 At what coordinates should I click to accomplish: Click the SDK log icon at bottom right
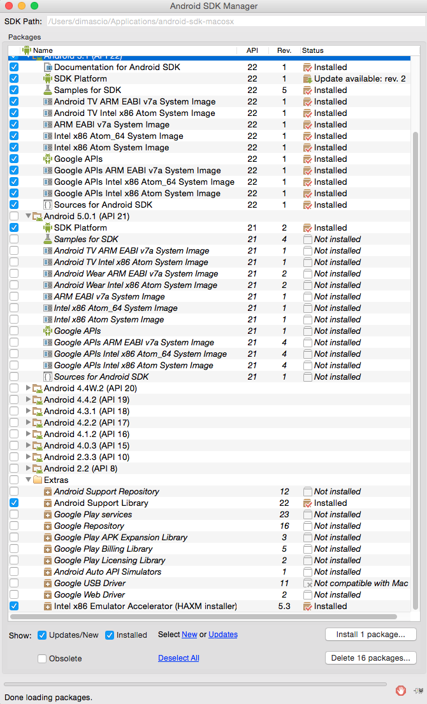pos(418,690)
